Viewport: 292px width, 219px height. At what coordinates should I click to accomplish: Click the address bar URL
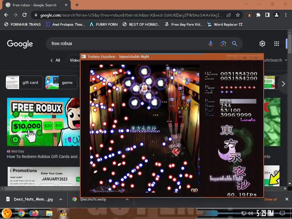point(131,15)
